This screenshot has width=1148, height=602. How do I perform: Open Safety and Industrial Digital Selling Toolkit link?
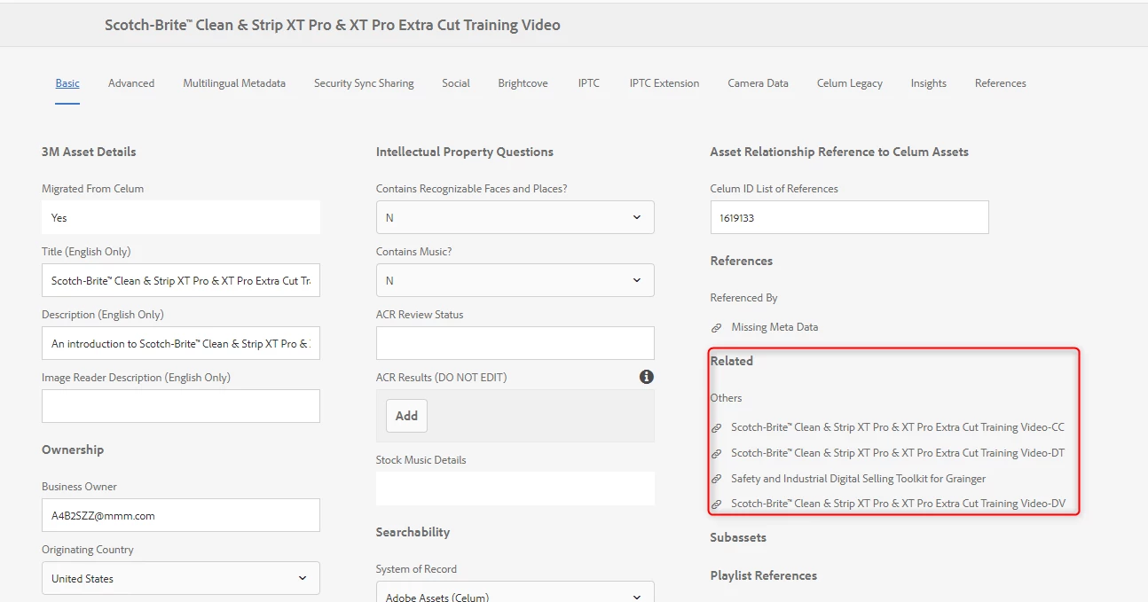point(859,479)
